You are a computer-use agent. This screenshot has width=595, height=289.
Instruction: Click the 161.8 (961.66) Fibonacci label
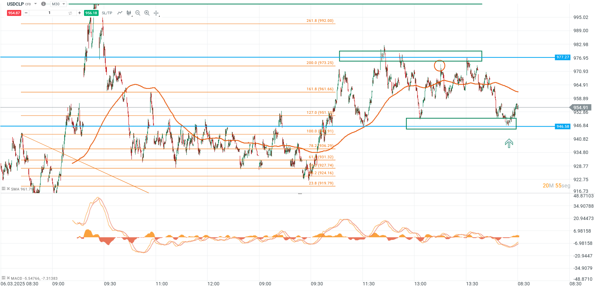coord(320,89)
